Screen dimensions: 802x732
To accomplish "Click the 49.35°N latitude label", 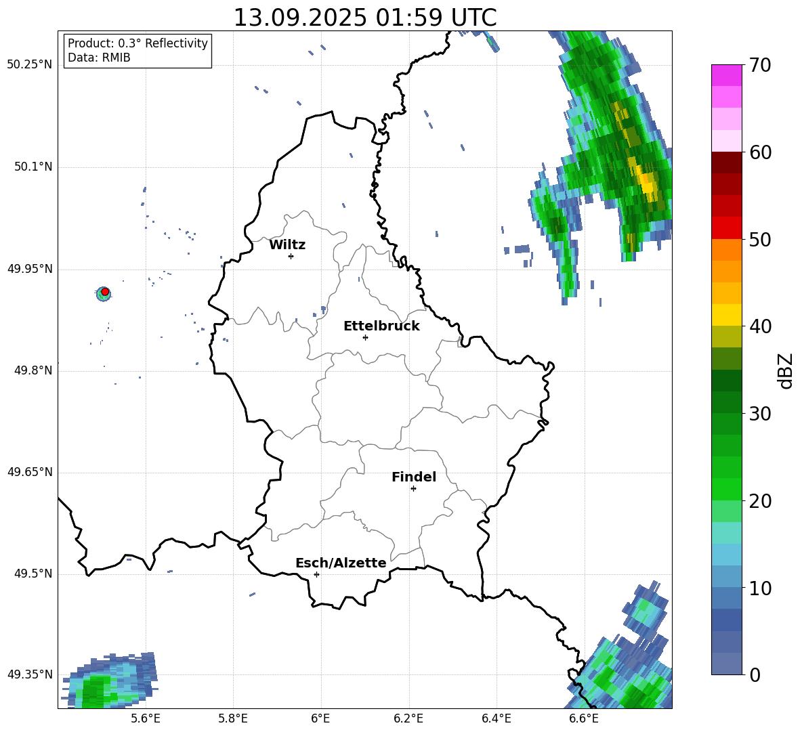I will [30, 674].
